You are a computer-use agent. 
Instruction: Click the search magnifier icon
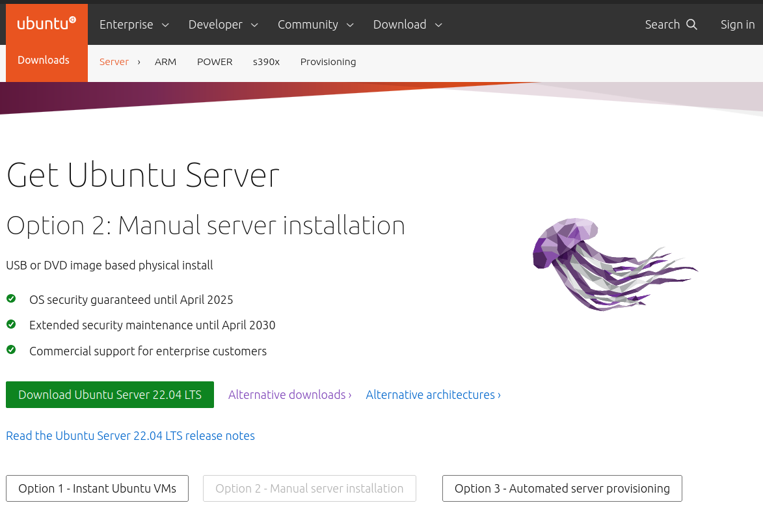(x=691, y=24)
